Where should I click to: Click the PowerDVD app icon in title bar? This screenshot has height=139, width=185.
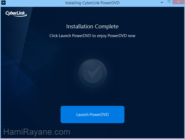pyautogui.click(x=3, y=3)
